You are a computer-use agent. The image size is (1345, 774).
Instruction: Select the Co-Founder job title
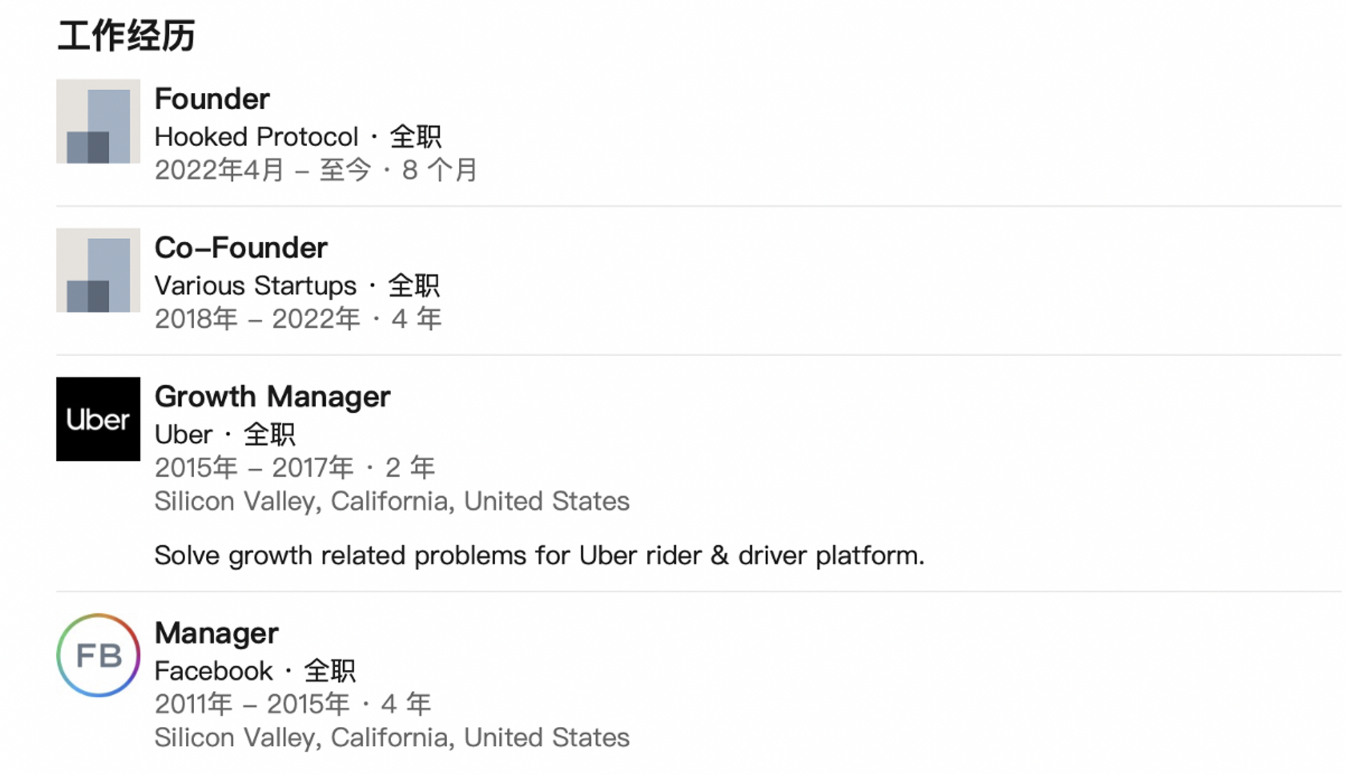(x=241, y=248)
